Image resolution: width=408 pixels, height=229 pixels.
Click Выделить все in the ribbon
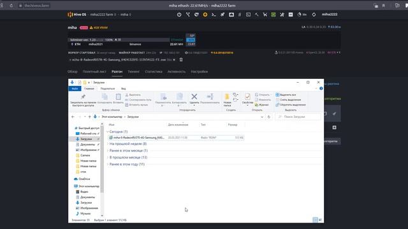pos(286,95)
